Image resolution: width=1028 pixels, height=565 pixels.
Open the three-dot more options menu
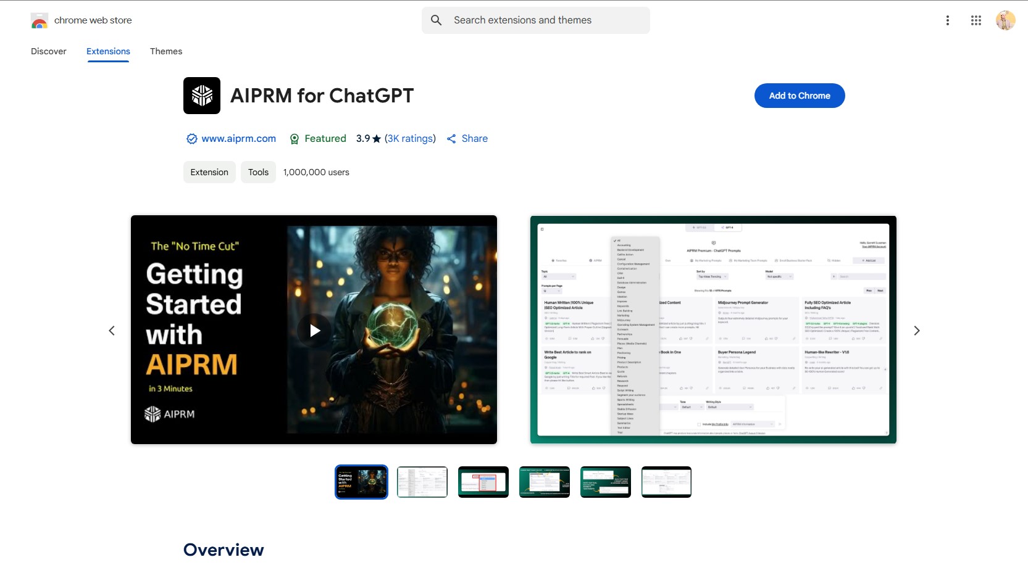click(947, 20)
